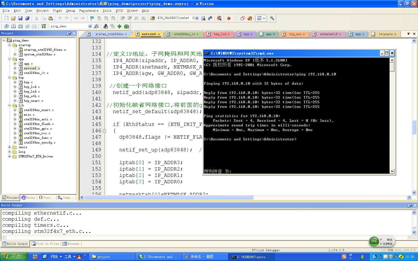Open the Debug menu

pyautogui.click(x=71, y=11)
